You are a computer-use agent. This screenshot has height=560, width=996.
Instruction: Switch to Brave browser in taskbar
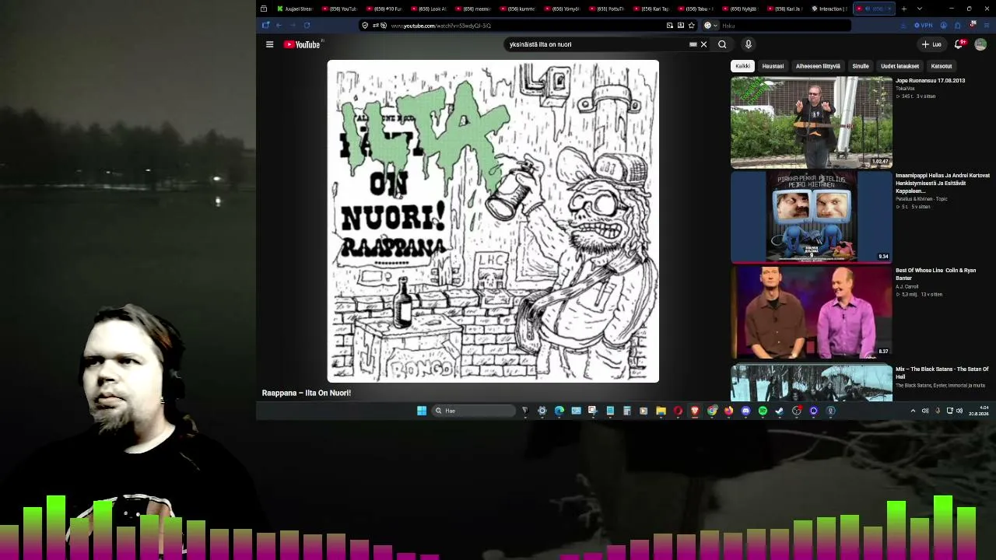click(695, 411)
